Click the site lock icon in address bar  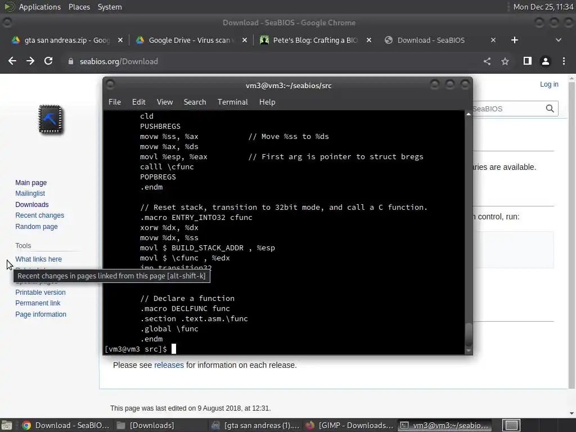click(71, 61)
